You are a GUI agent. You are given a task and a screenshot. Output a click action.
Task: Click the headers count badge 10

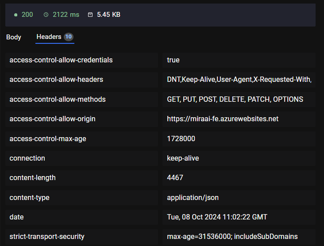(x=68, y=37)
